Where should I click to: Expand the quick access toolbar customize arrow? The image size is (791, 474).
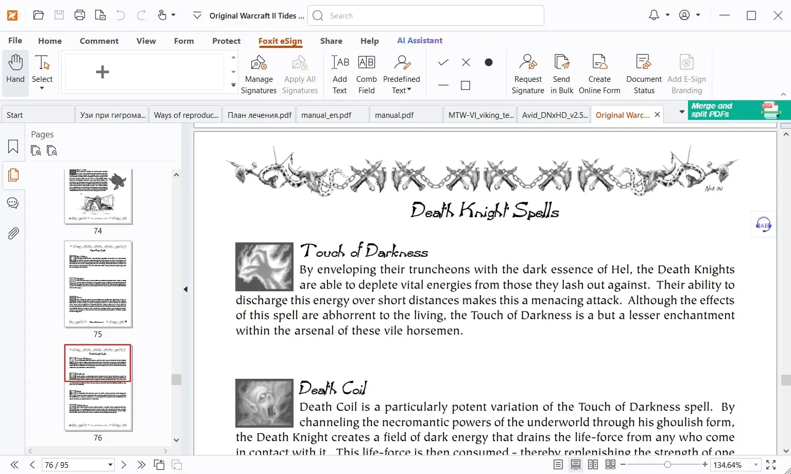[197, 16]
